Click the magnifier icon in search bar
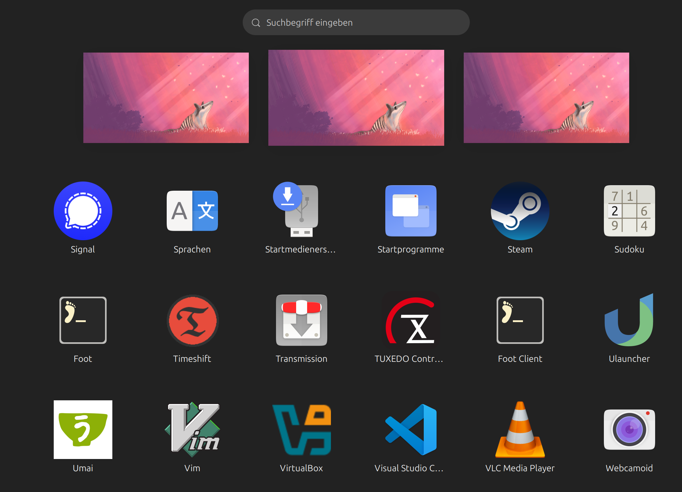 point(256,23)
